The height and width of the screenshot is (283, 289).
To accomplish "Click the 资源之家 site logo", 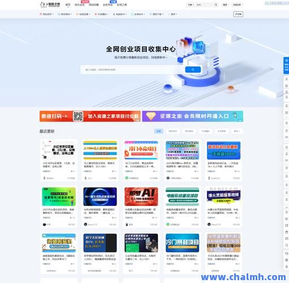I will (50, 5).
